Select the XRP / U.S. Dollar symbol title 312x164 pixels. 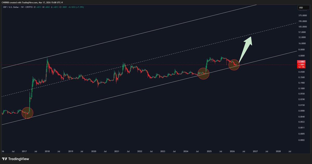pyautogui.click(x=11, y=7)
